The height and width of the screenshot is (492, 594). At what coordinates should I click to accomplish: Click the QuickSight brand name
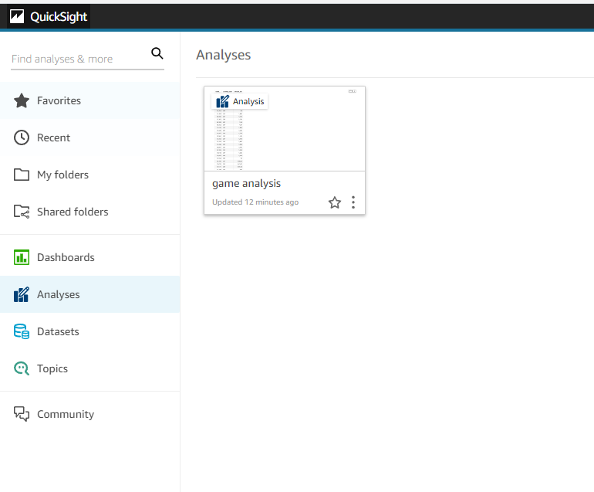[59, 17]
